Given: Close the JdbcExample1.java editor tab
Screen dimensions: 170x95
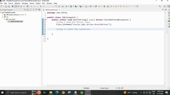Looking at the screenshot, I should coord(60,10).
